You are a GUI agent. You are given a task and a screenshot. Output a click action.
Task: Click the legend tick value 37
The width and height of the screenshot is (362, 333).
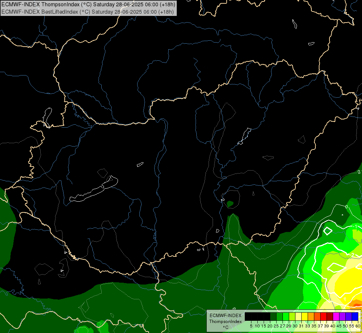321,326
